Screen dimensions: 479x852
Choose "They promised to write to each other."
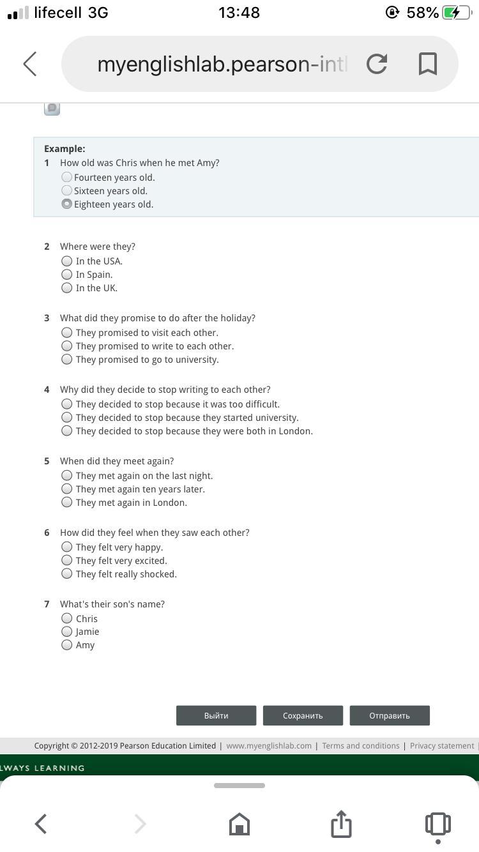coord(67,346)
